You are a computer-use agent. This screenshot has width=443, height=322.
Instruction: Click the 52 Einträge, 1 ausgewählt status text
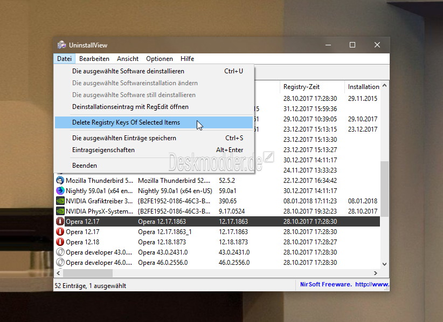click(x=91, y=286)
